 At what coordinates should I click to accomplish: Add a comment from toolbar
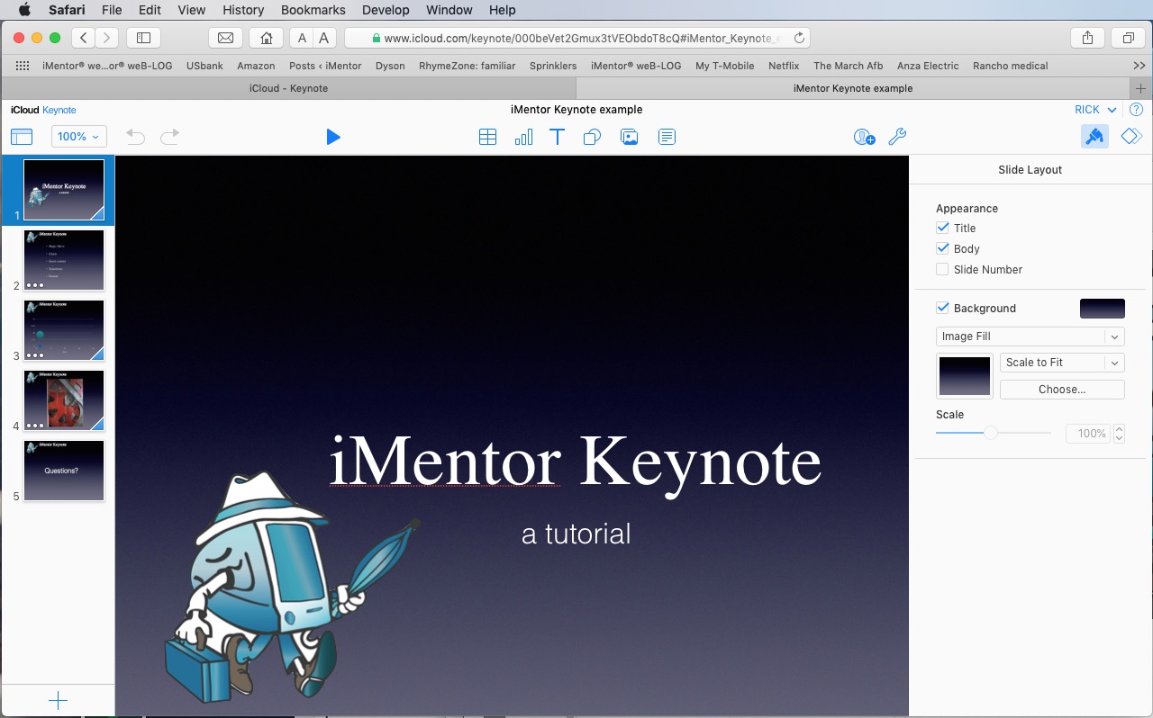[x=667, y=137]
